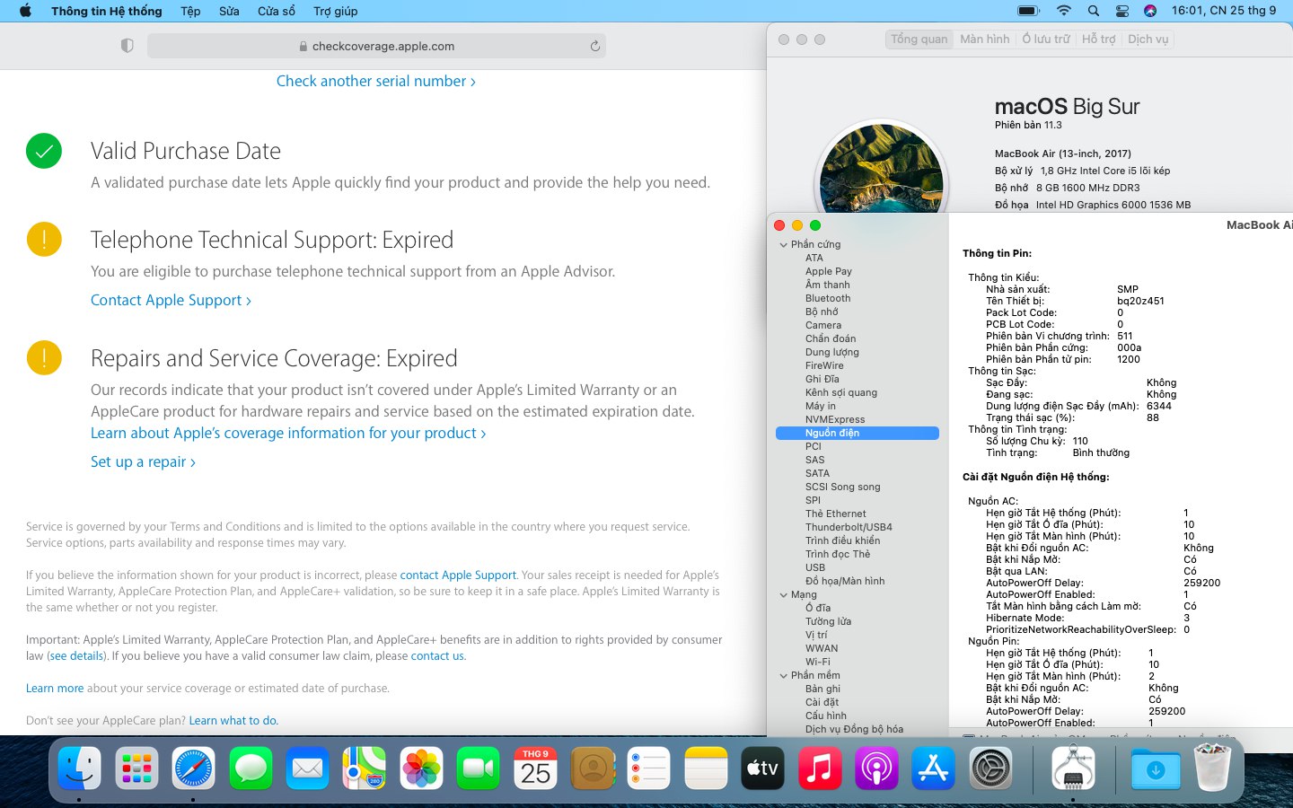This screenshot has height=808, width=1293.
Task: Click the Set up a repair link
Action: [x=142, y=461]
